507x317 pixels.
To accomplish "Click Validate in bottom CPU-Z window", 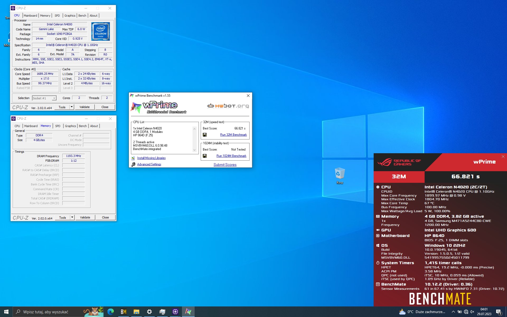I will (x=85, y=217).
